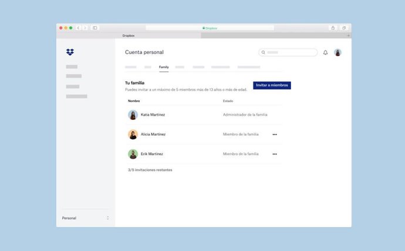This screenshot has width=405, height=251.
Task: Close the window with red button
Action: 61,28
